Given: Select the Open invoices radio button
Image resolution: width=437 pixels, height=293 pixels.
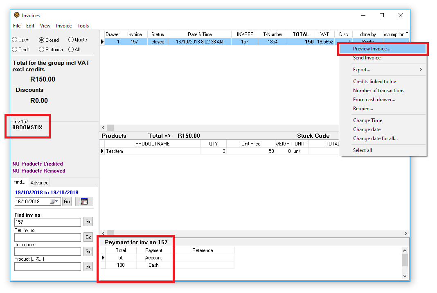Looking at the screenshot, I should 15,40.
